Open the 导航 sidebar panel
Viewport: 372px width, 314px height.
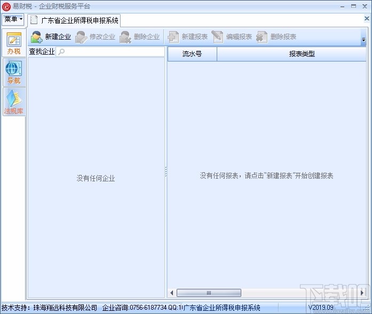click(14, 72)
